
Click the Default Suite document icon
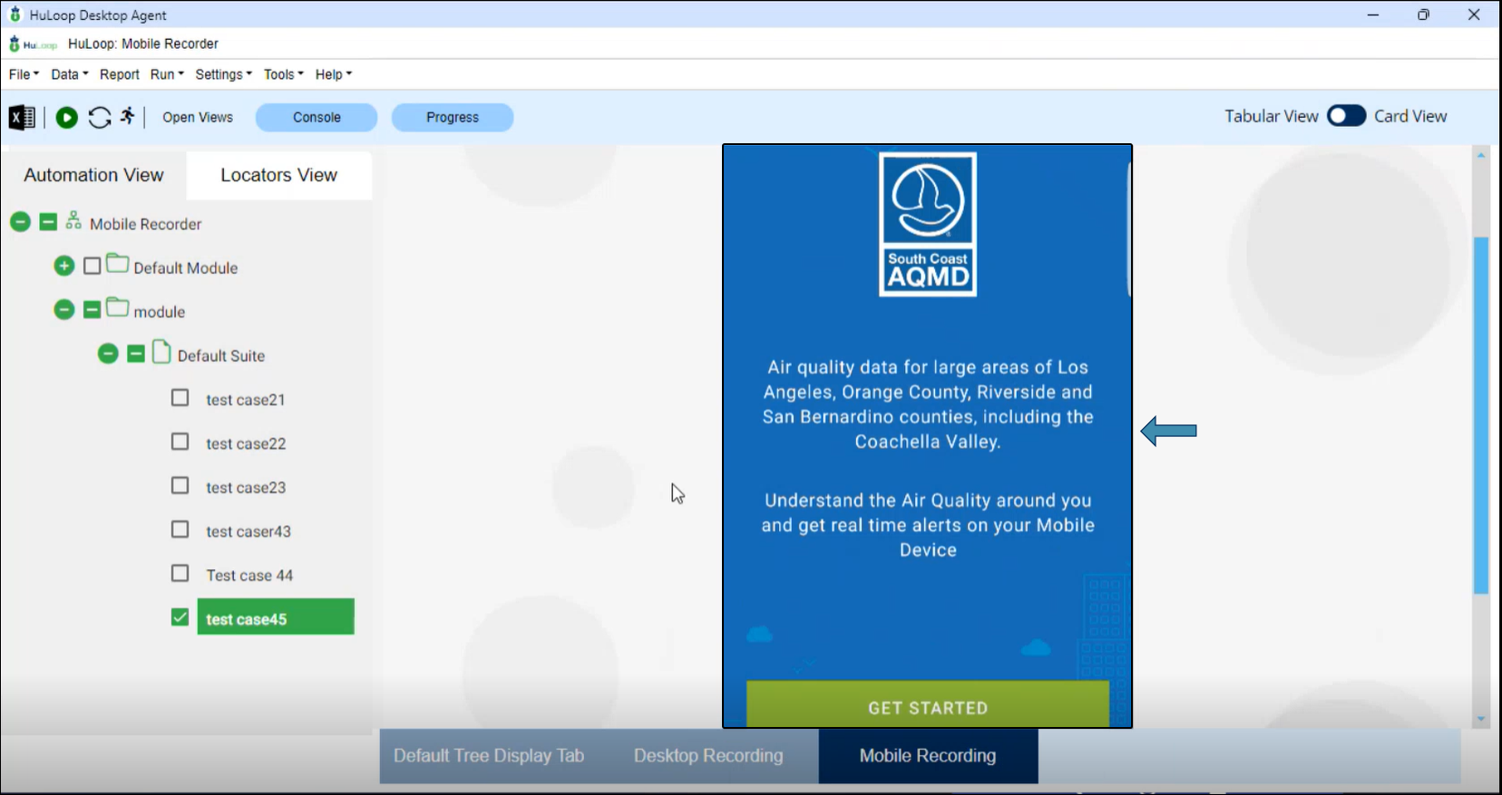point(161,352)
